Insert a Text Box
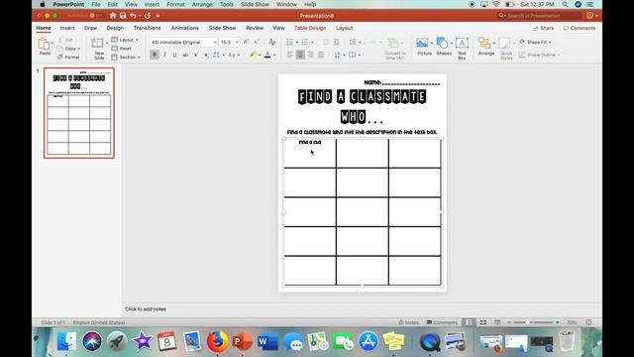 point(462,48)
